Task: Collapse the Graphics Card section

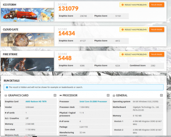Action: click(x=55, y=95)
